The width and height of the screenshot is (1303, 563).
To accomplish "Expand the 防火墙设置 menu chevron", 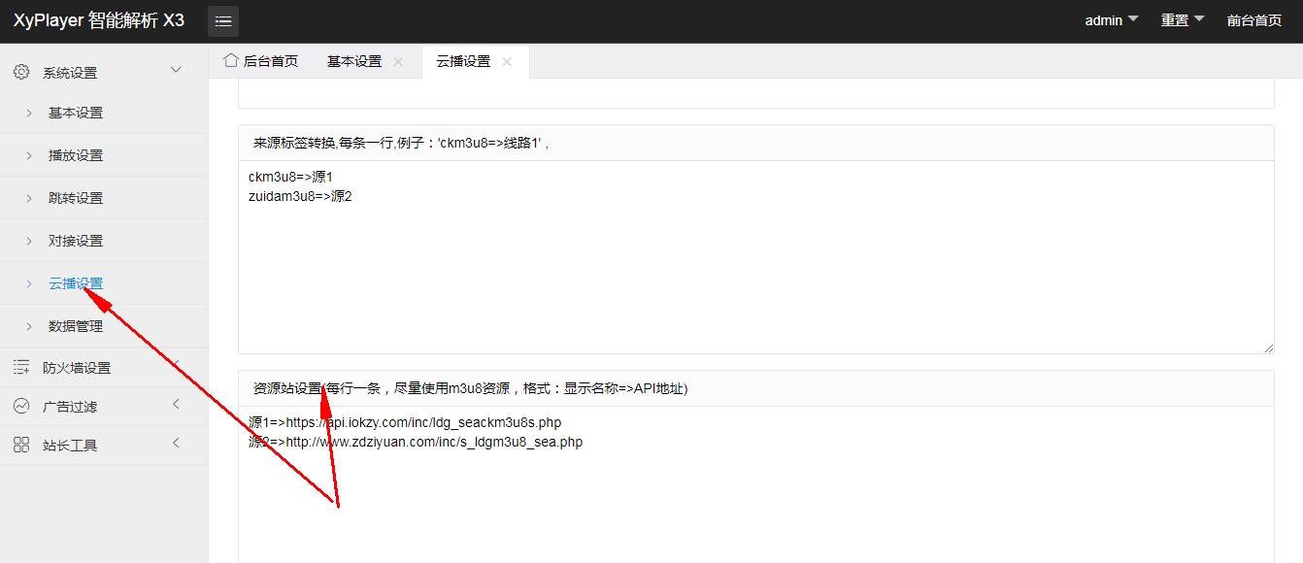I will tap(176, 365).
